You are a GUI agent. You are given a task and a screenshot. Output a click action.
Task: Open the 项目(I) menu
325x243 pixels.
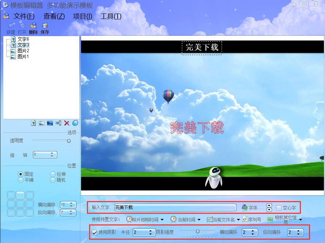tap(83, 16)
